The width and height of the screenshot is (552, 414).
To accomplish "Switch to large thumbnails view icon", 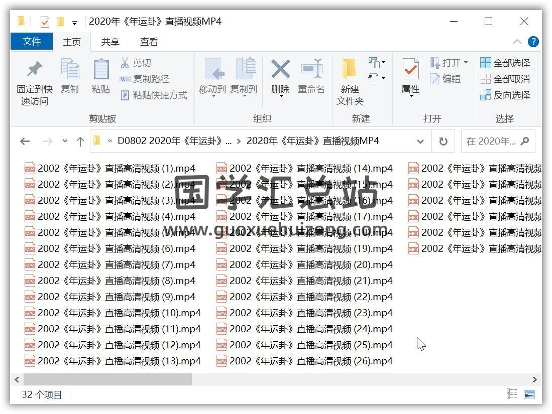I will coord(529,394).
